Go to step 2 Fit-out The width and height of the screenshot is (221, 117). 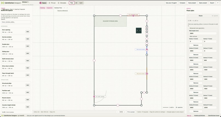pyautogui.click(x=52, y=3)
